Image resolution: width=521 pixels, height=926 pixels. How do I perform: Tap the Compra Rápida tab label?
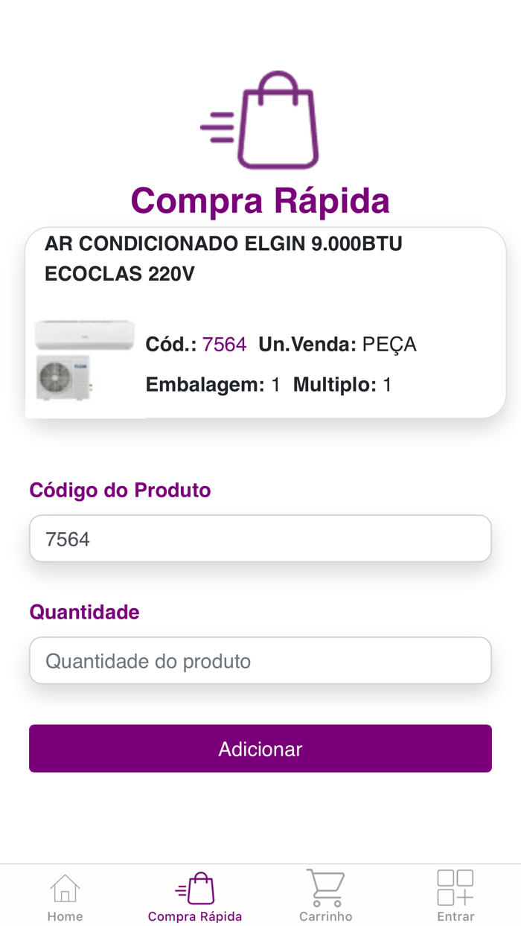(195, 916)
